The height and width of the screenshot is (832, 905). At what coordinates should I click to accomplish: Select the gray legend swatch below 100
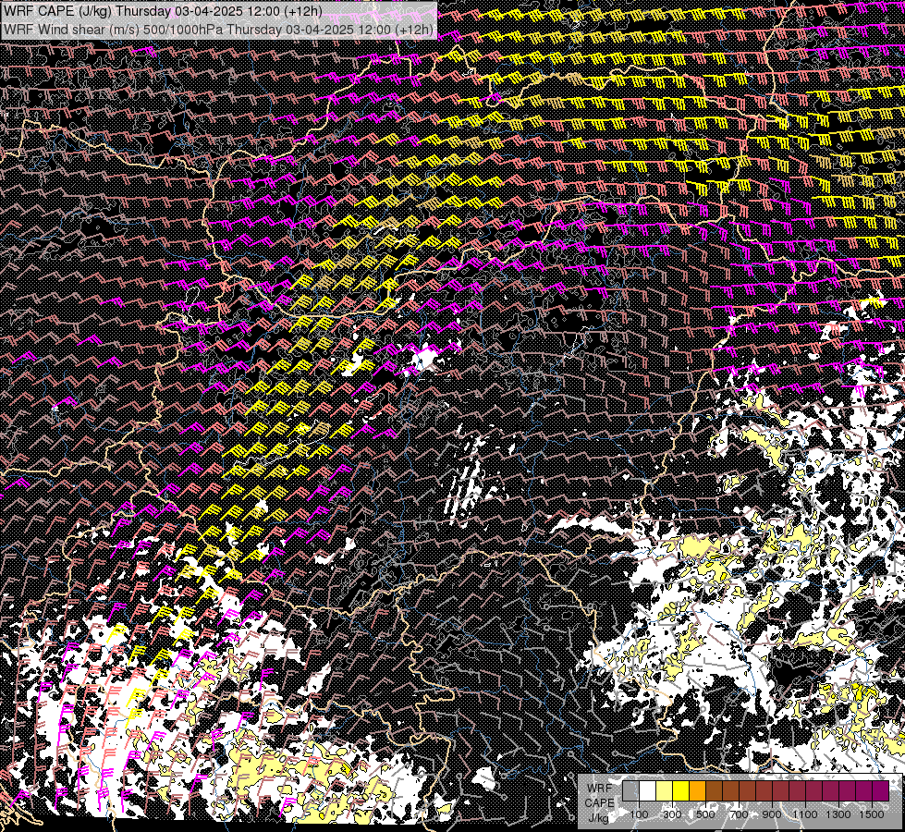point(630,790)
